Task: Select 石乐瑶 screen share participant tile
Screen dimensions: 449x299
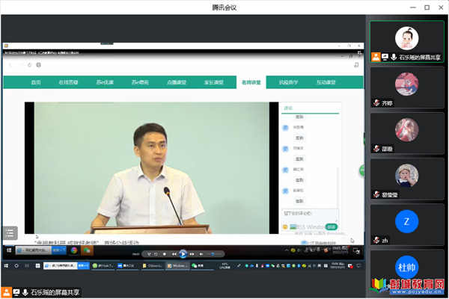Action: tap(406, 42)
